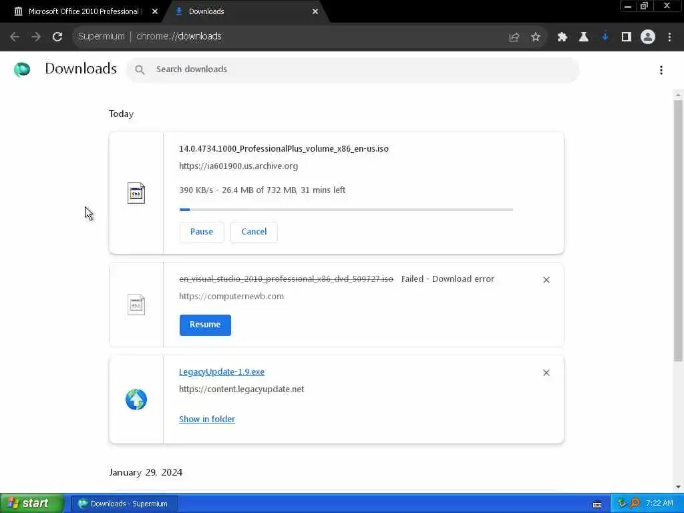Open the flask experiments icon

(584, 37)
